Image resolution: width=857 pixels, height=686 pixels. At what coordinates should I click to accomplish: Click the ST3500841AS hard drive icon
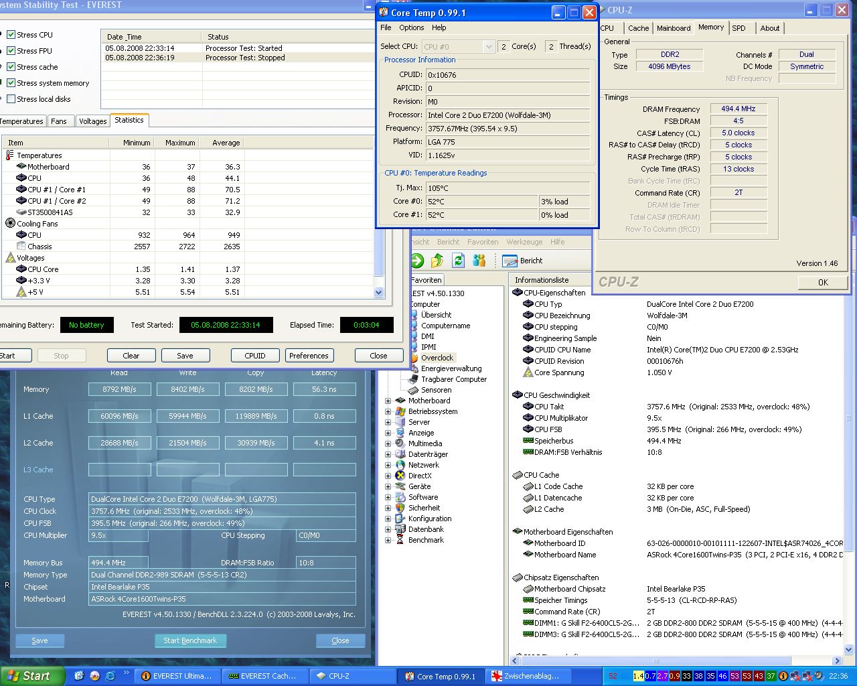(21, 212)
